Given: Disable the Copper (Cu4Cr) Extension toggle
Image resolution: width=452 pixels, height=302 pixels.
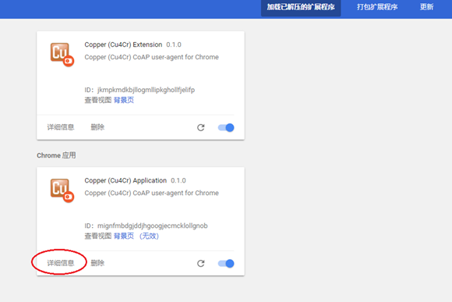Looking at the screenshot, I should click(x=226, y=128).
